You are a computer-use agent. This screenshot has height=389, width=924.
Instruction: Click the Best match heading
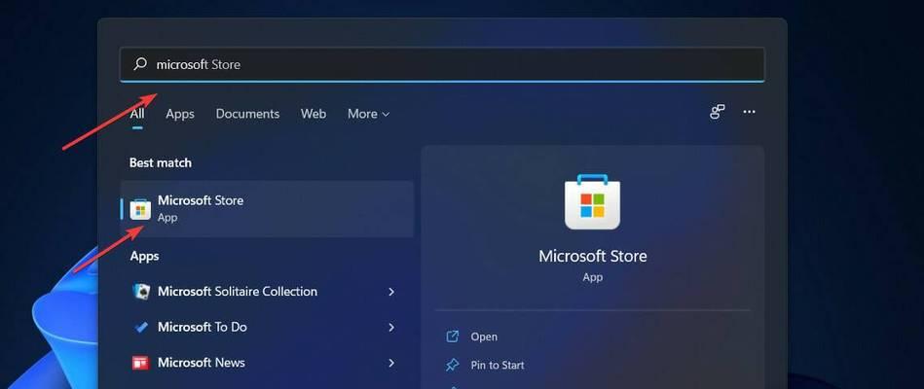pos(161,162)
